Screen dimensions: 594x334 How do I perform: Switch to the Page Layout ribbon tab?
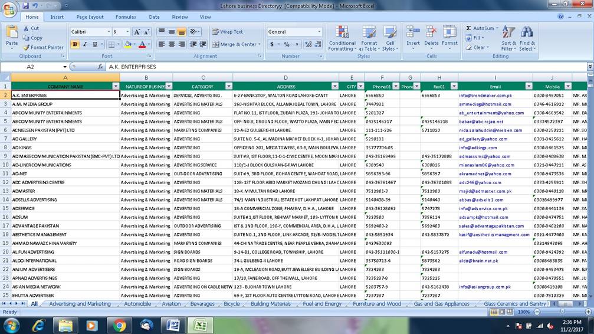[x=90, y=17]
